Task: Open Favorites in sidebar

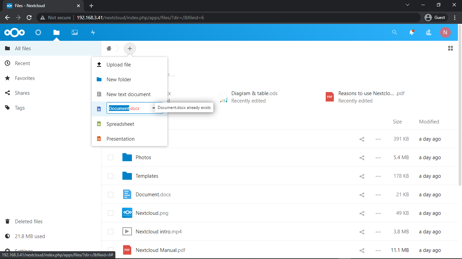Action: 51,78
